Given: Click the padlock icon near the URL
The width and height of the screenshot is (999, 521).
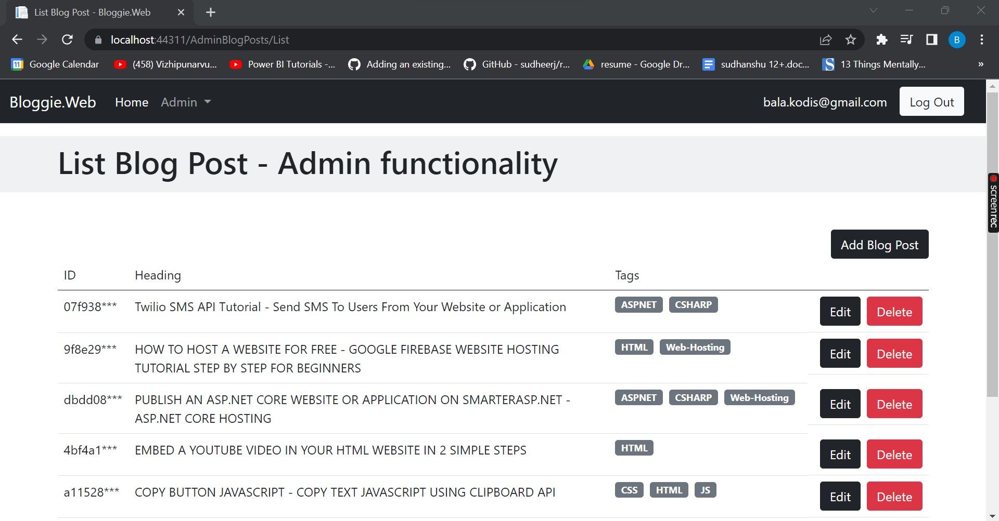Looking at the screenshot, I should point(98,39).
